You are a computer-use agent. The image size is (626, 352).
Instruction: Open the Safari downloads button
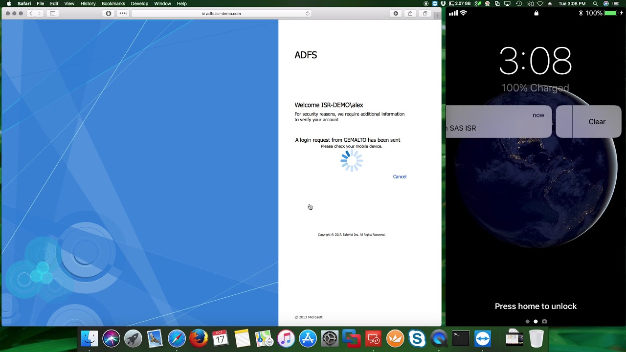click(396, 13)
